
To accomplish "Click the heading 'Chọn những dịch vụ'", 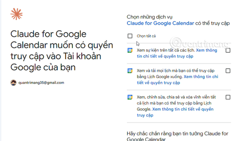I will (150, 17).
